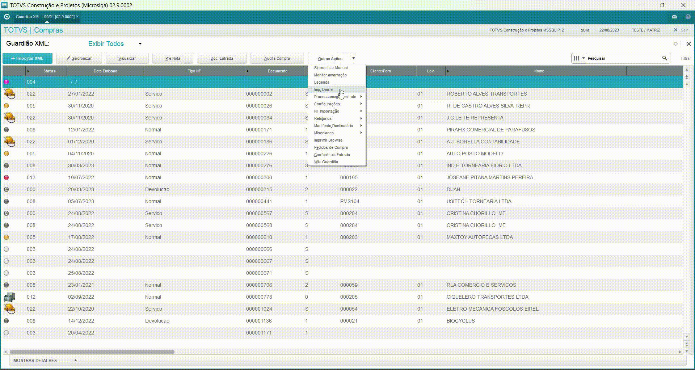Click the Importar XML button
This screenshot has height=370, width=695.
click(28, 58)
